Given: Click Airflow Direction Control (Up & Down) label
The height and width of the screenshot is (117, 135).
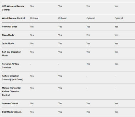Looking at the screenshot, I should point(13,78).
